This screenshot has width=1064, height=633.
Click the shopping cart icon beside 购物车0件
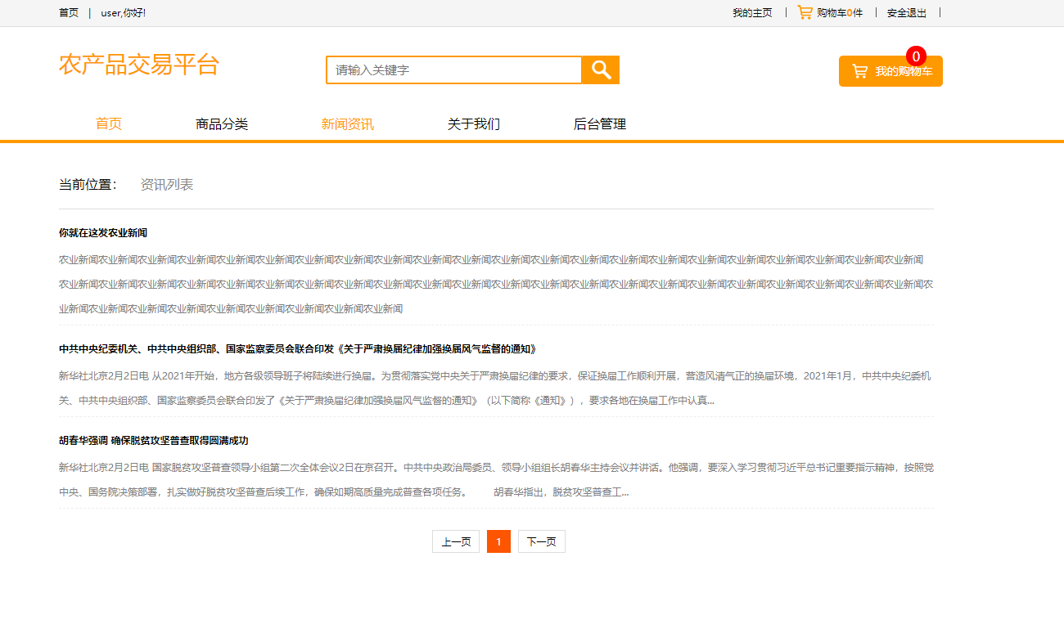click(x=805, y=12)
